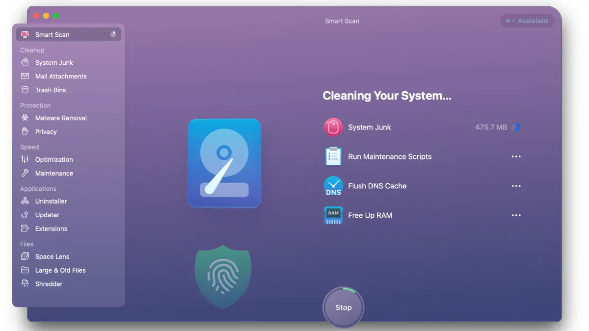Click the Run Maintenance Scripts clipboard icon

pos(333,156)
